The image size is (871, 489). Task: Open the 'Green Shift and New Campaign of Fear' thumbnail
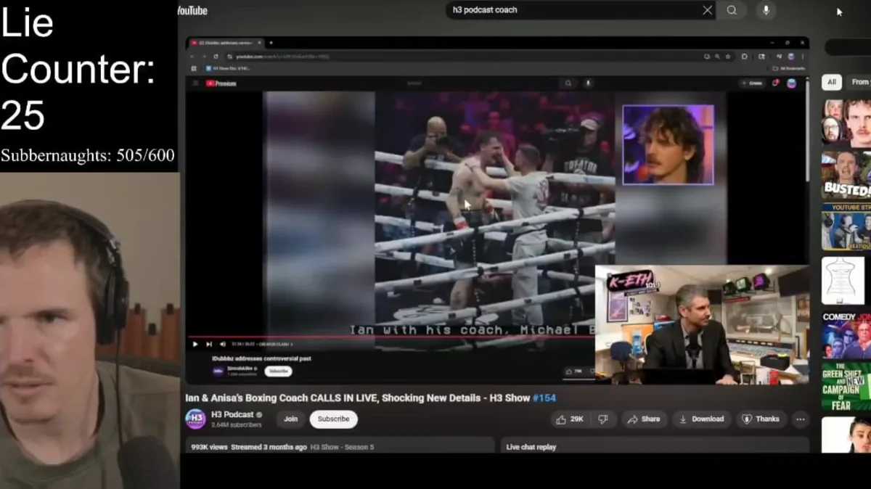click(846, 386)
